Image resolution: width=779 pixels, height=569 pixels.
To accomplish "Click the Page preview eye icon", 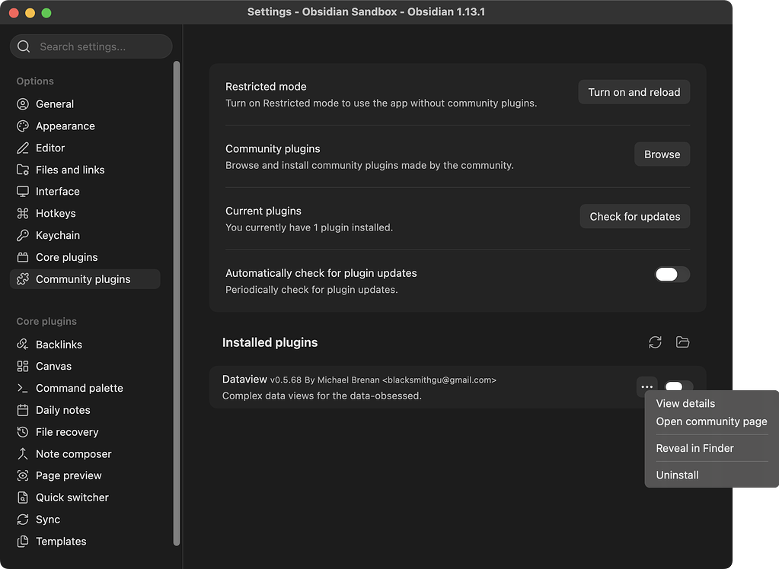I will click(23, 475).
